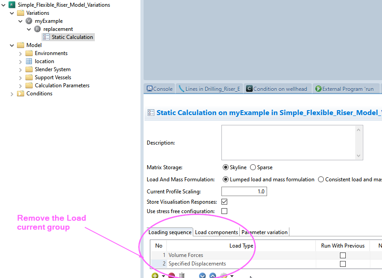Click the Current Profile Scaling field
The image size is (382, 278).
point(244,192)
